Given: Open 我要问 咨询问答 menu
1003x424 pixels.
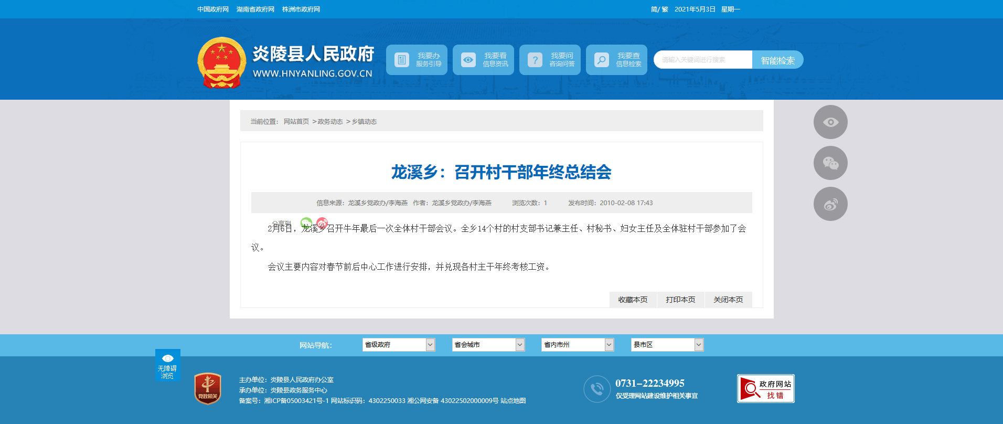Looking at the screenshot, I should (550, 60).
